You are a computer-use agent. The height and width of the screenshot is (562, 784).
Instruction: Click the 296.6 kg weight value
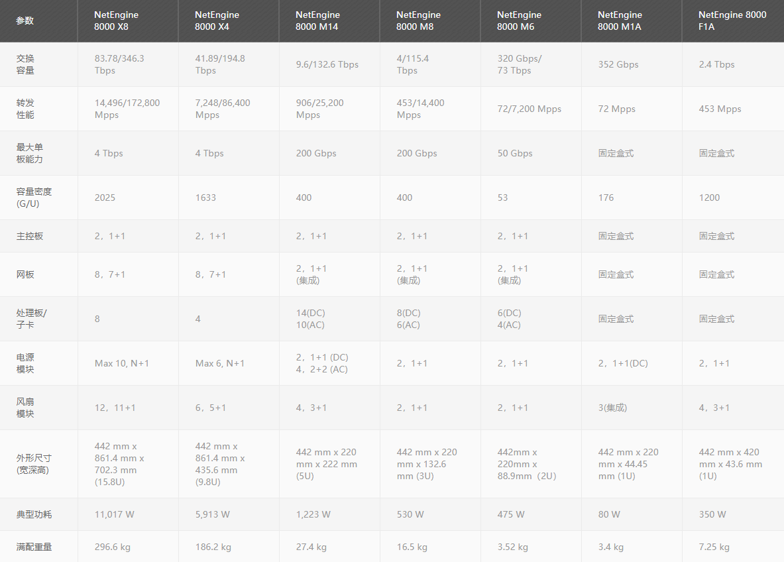click(112, 547)
